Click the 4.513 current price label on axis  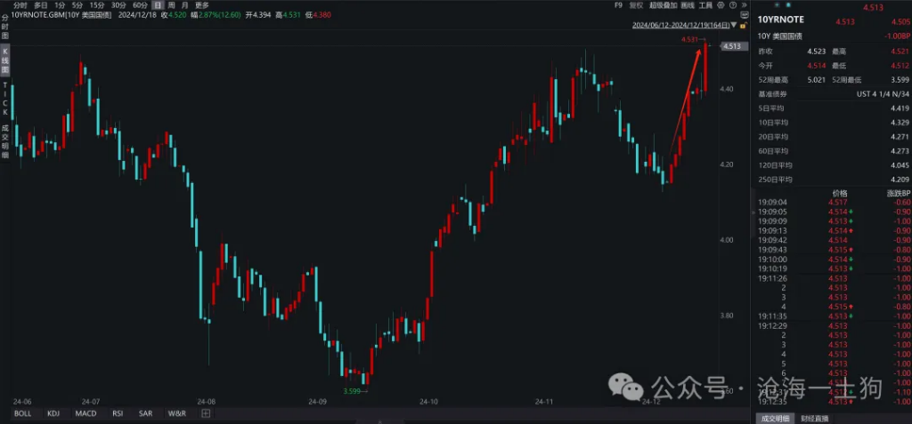(732, 46)
